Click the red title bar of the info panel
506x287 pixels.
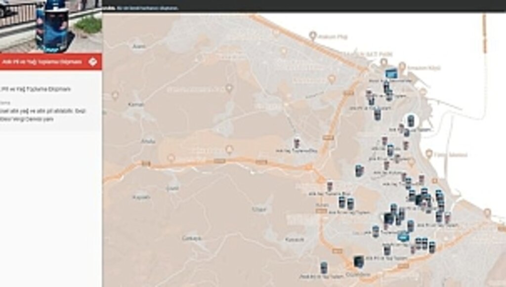point(44,62)
